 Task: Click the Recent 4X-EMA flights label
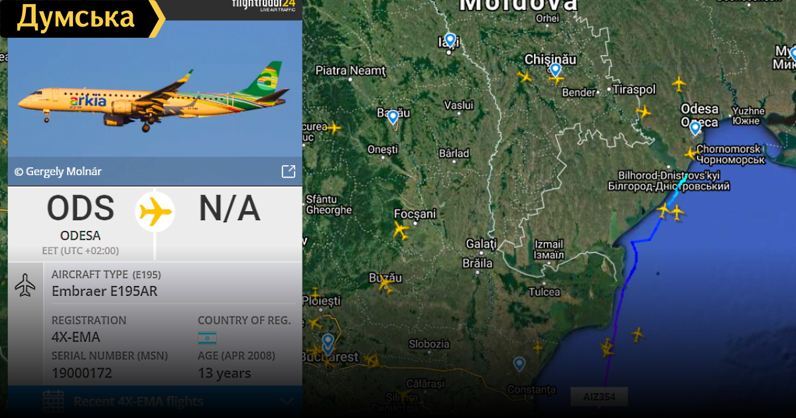(139, 401)
